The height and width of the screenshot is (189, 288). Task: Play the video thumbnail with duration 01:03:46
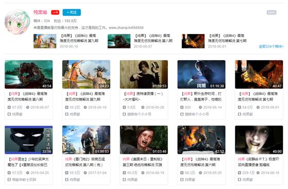[x=144, y=140]
